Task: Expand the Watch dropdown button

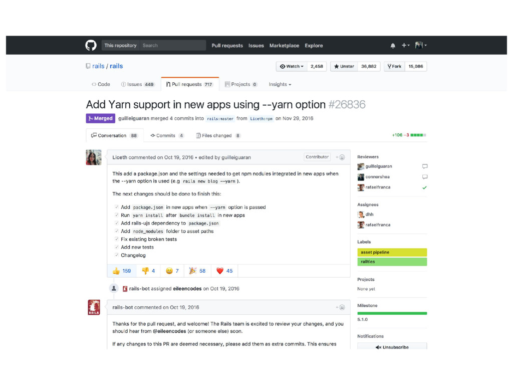Action: click(292, 67)
